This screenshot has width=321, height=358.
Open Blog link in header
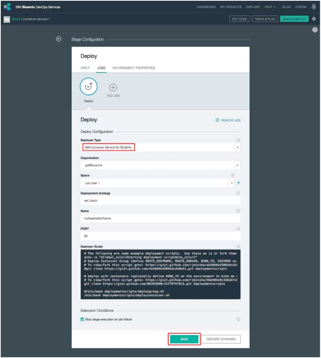click(286, 7)
